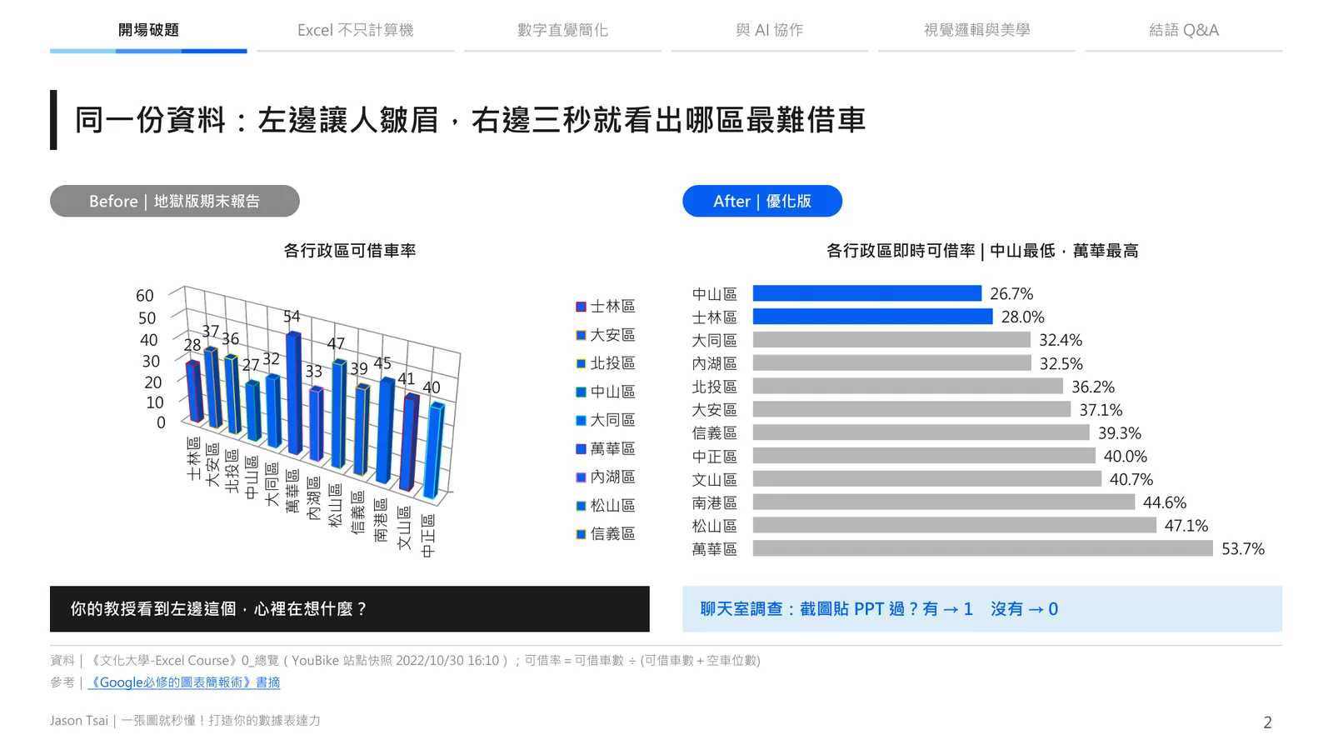Click the slide headline 同一份資料
The height and width of the screenshot is (750, 1333).
click(471, 120)
